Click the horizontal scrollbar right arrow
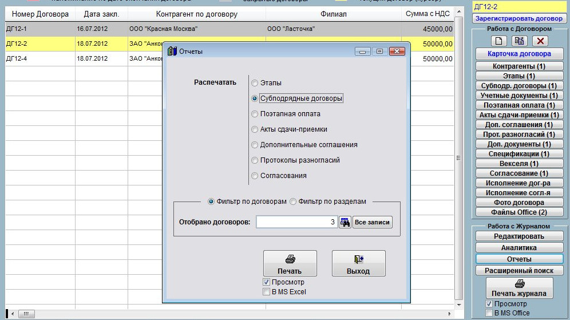This screenshot has width=570, height=320. (x=449, y=314)
